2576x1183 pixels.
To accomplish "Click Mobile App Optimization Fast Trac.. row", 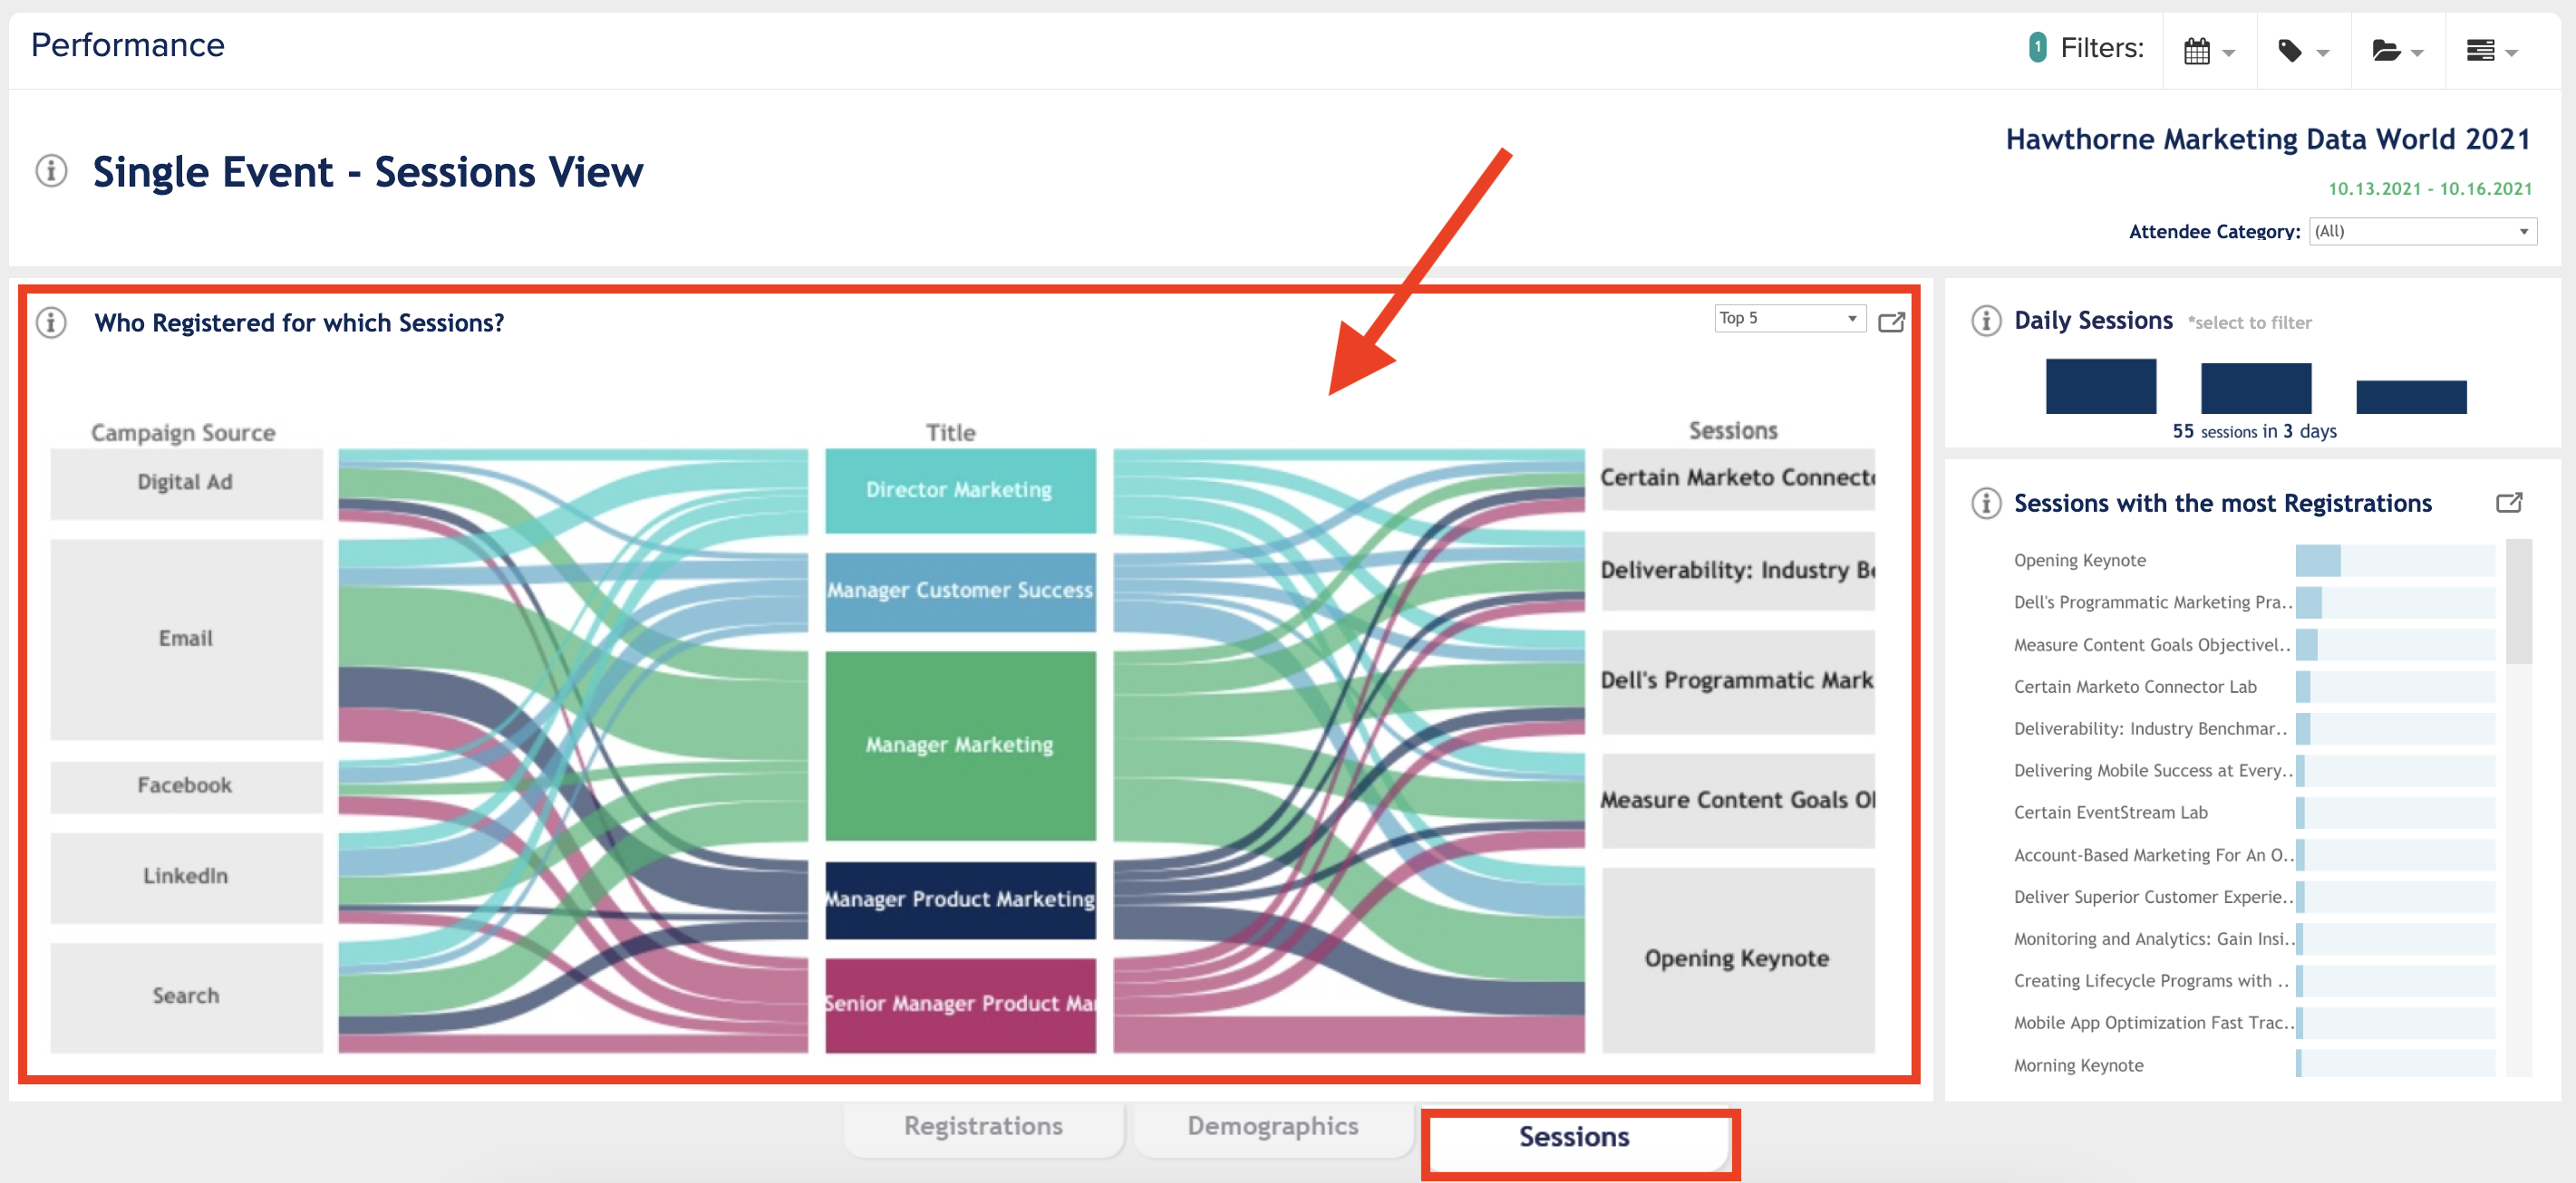I will pos(2253,1024).
